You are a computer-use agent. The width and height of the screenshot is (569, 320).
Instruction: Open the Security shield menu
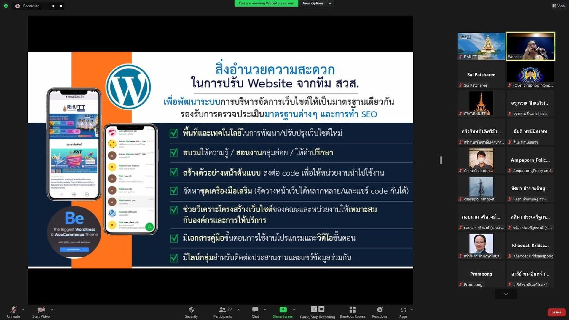click(191, 312)
